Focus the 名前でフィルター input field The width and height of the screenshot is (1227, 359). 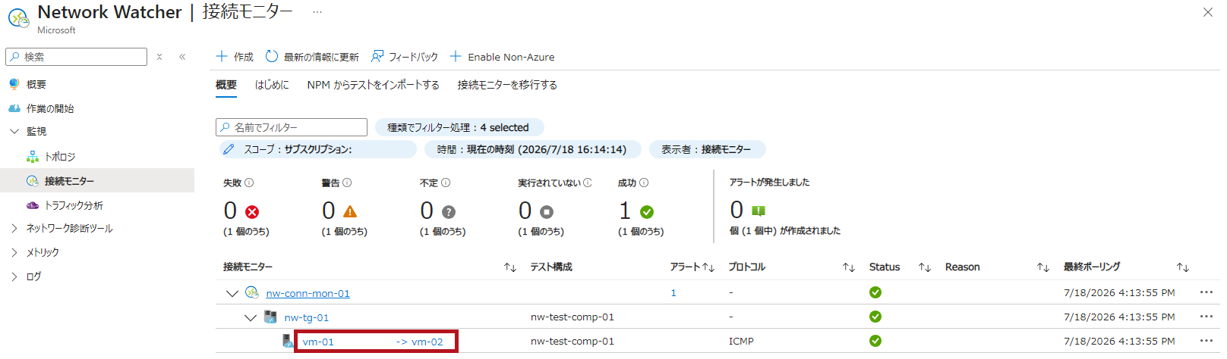[x=292, y=127]
